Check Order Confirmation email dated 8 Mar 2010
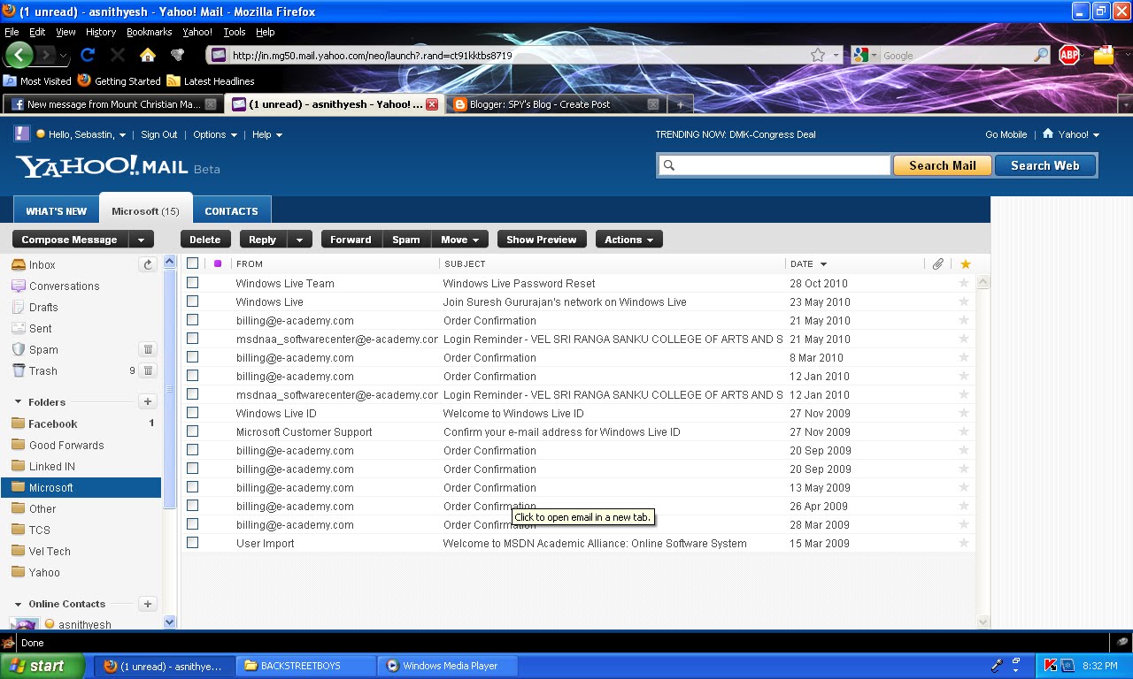This screenshot has height=679, width=1133. click(x=193, y=357)
